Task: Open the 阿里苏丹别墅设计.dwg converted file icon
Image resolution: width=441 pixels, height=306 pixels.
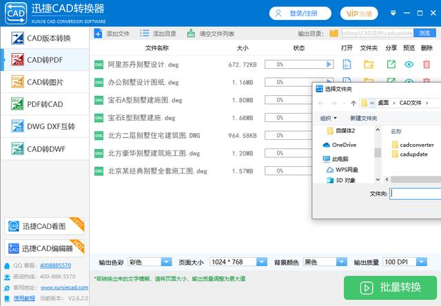Action: [x=347, y=64]
